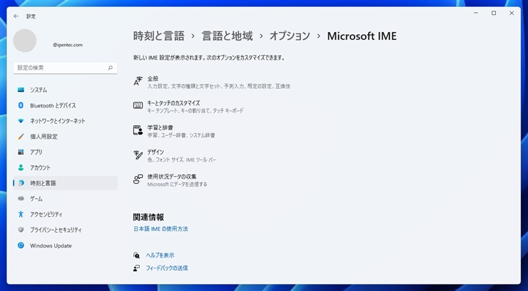528x291 pixels.
Task: Minimize the 設定 window
Action: pos(476,13)
